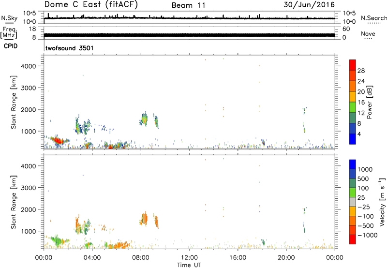Click the "16" label on the power color scale

coord(361,103)
